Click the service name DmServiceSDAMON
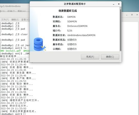Image resolution: width=139 pixels, height=115 pixels. pos(77,26)
